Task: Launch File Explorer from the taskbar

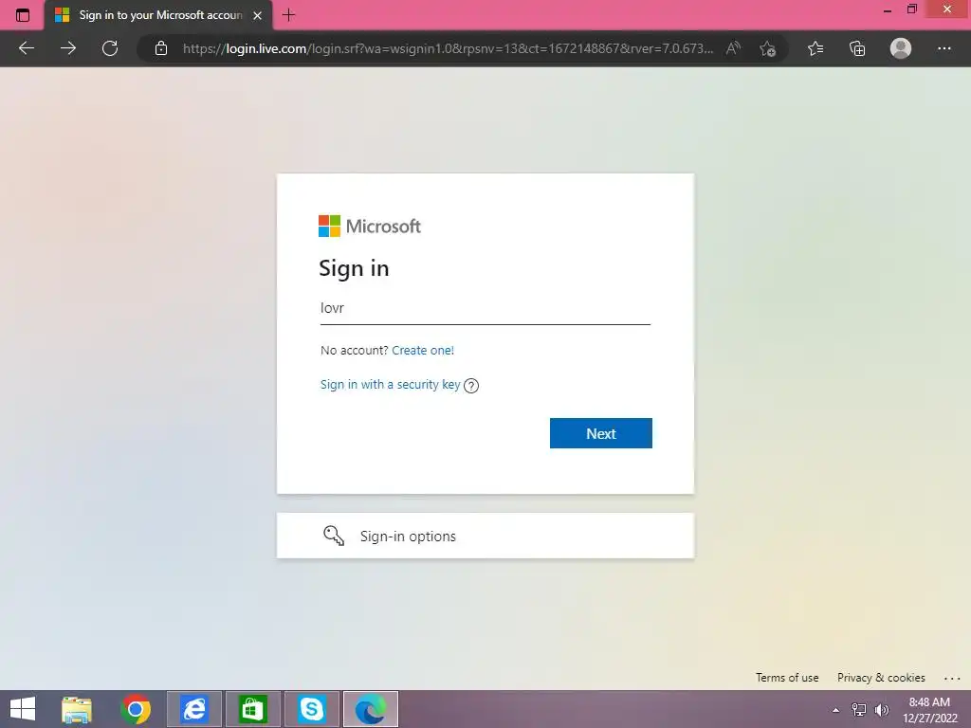Action: coord(77,709)
